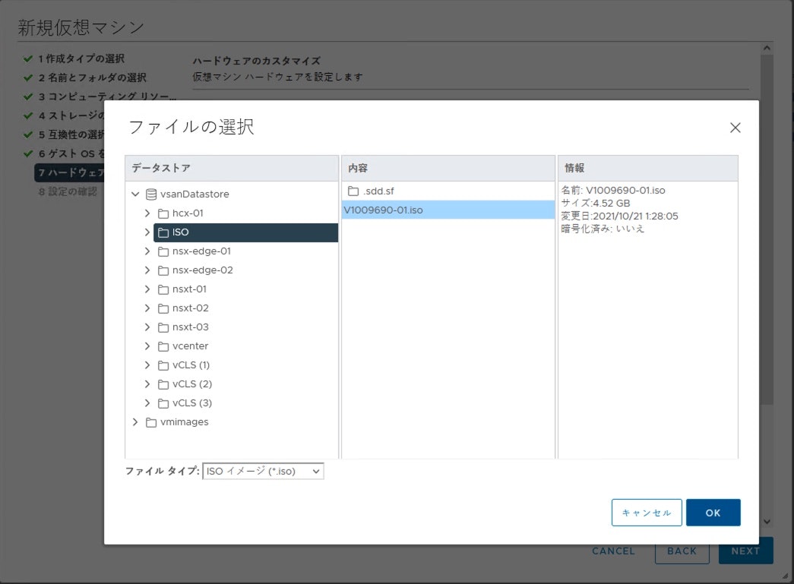
Task: Go to wizard step 1 作成タイプの選択
Action: [x=81, y=58]
